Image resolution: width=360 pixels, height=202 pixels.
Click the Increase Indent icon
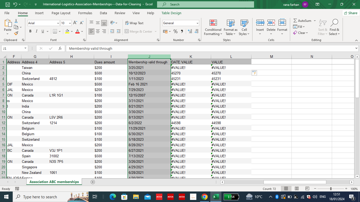tap(118, 31)
